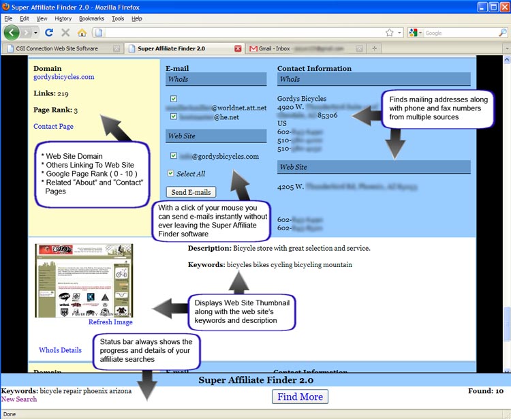Viewport: 511px width, 419px height.
Task: Focus the Google search box
Action: 461,33
